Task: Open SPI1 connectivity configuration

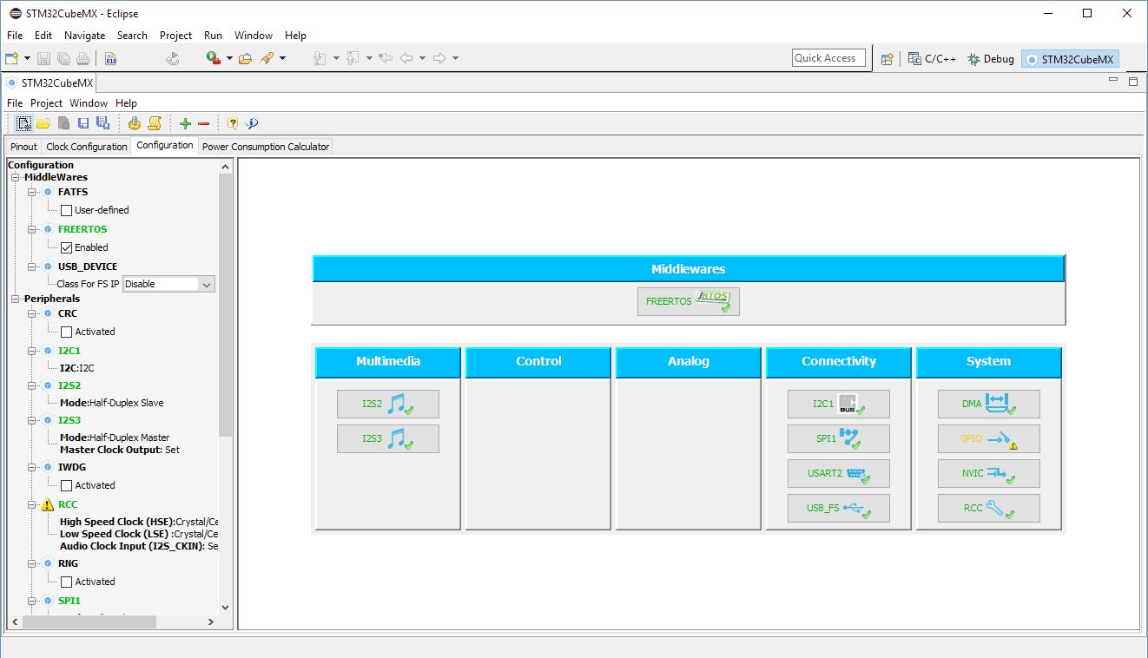Action: pos(839,438)
